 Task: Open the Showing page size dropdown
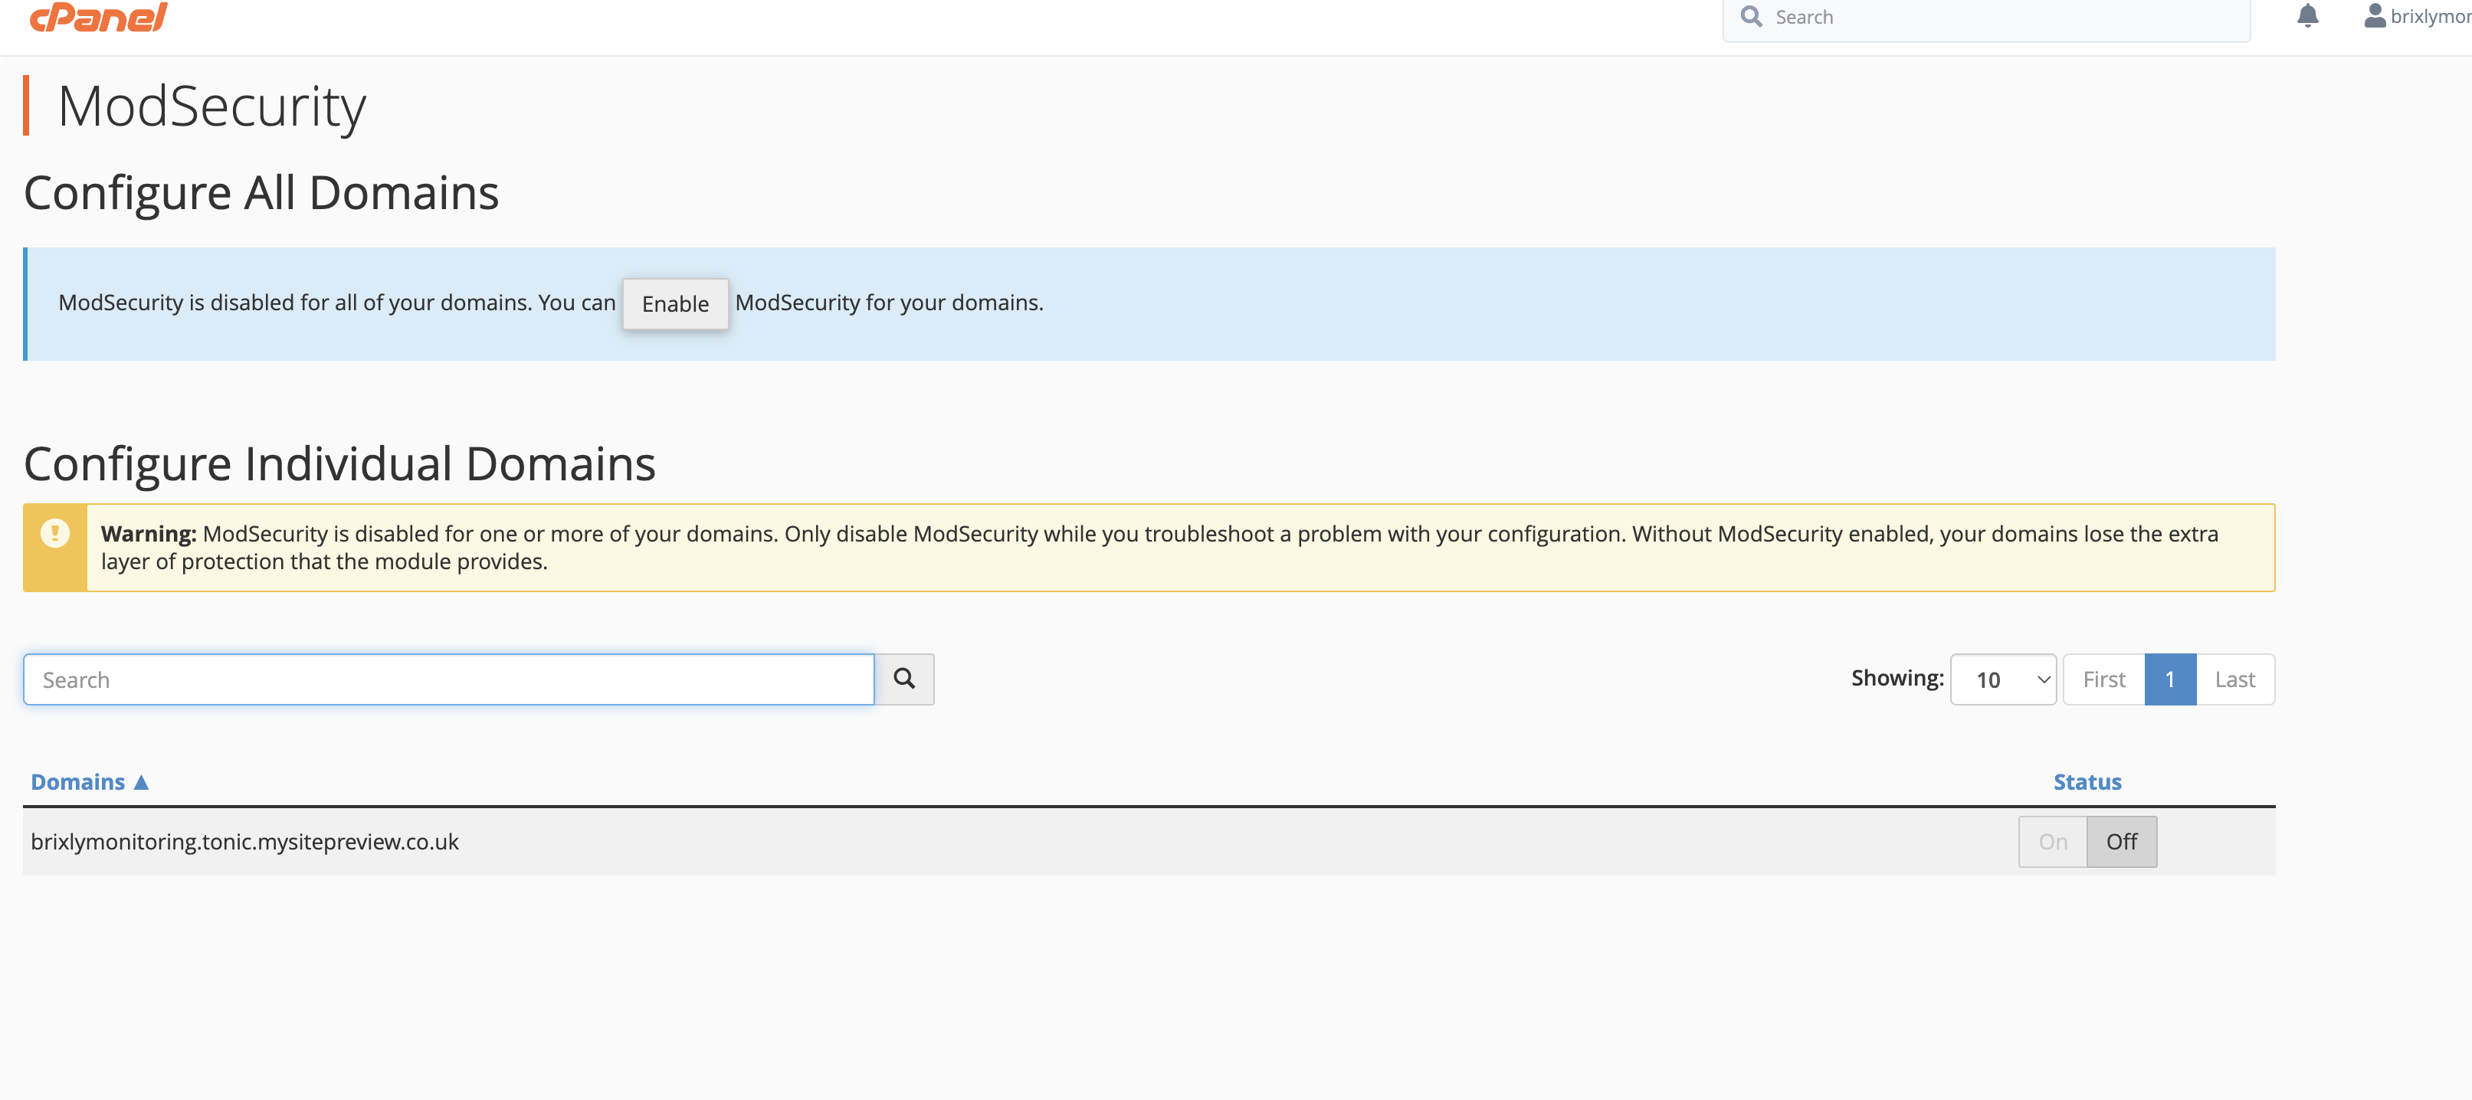[x=2003, y=680]
